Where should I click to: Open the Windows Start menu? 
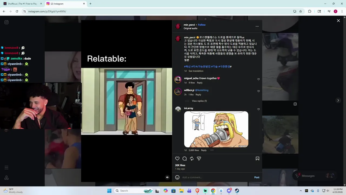[x=109, y=191]
